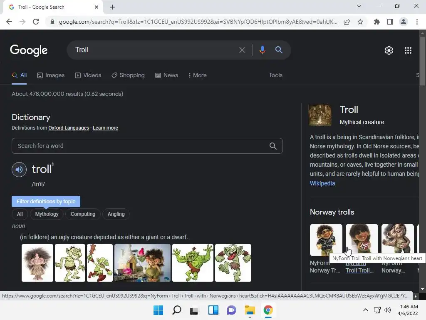
Task: Click the dictionary word search magnifier
Action: [273, 146]
